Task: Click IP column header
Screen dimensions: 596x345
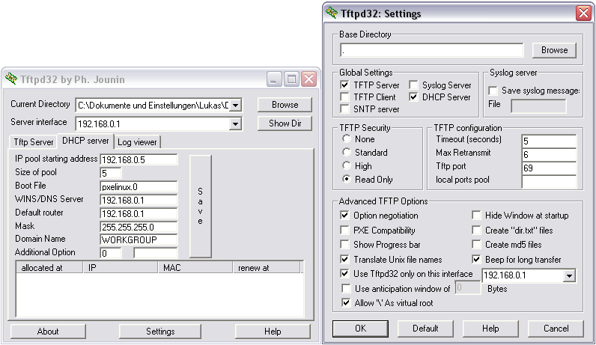Action: (121, 267)
